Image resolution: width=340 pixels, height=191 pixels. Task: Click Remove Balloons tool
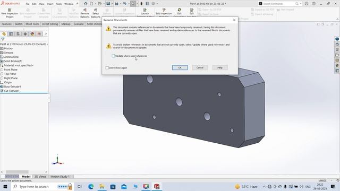pyautogui.click(x=85, y=13)
